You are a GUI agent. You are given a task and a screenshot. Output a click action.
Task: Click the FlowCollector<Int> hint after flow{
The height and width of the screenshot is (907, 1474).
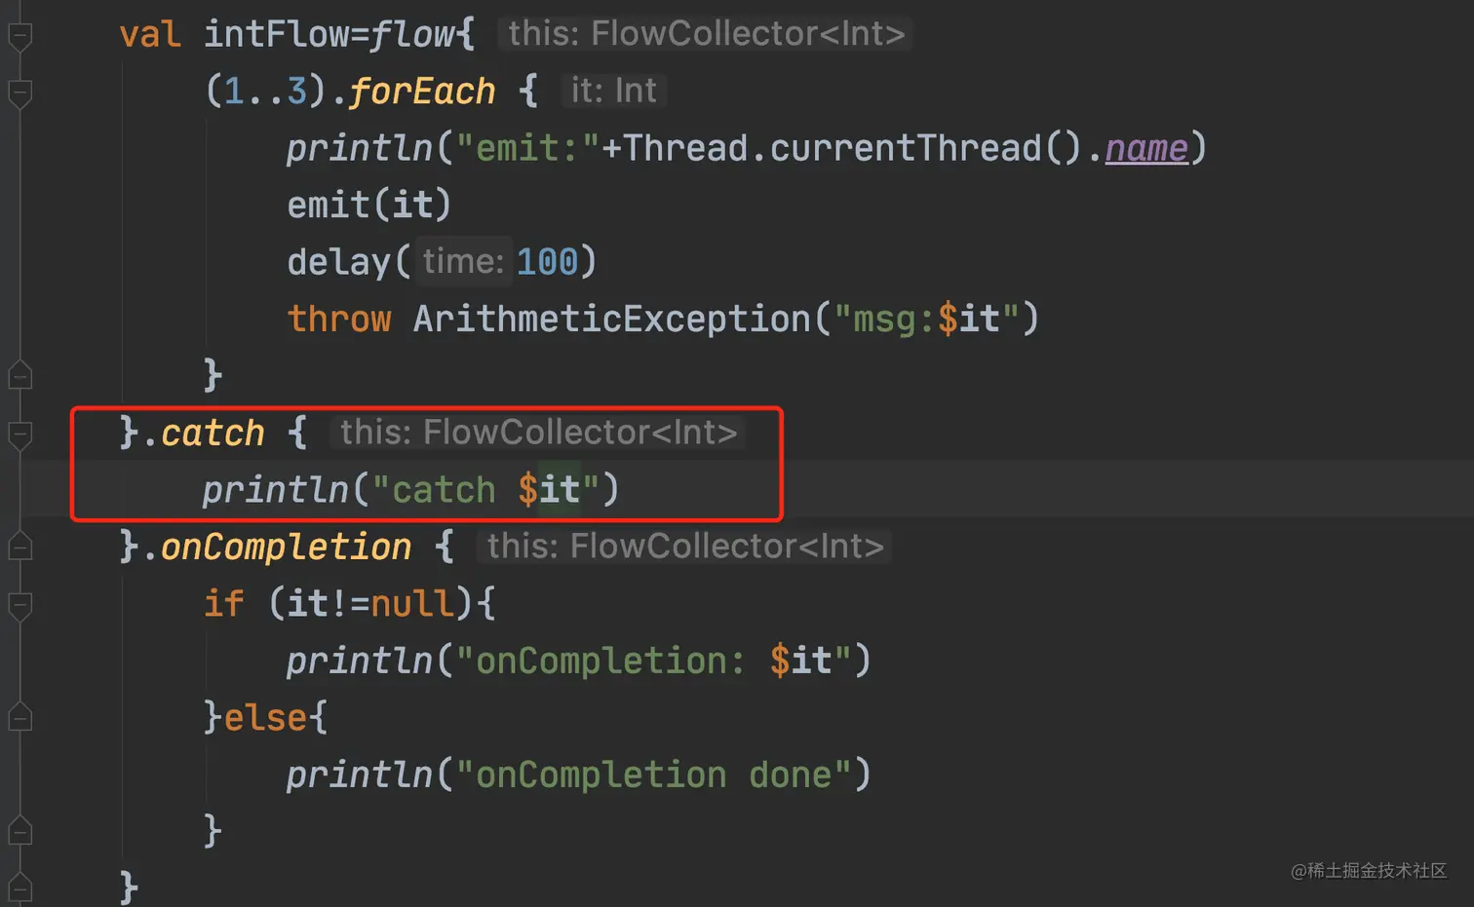click(x=706, y=34)
